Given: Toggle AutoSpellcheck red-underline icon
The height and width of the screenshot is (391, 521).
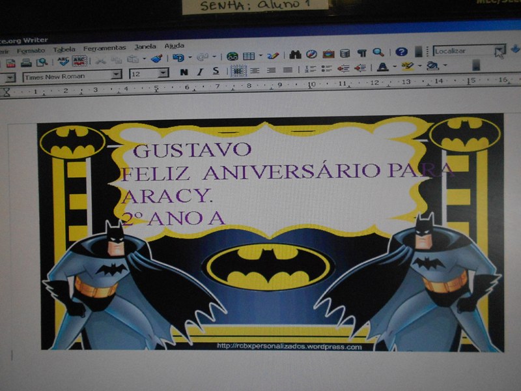Looking at the screenshot, I should [79, 61].
